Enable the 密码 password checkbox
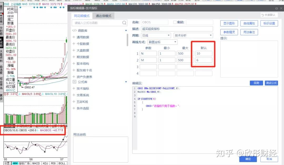 pyautogui.click(x=175, y=22)
